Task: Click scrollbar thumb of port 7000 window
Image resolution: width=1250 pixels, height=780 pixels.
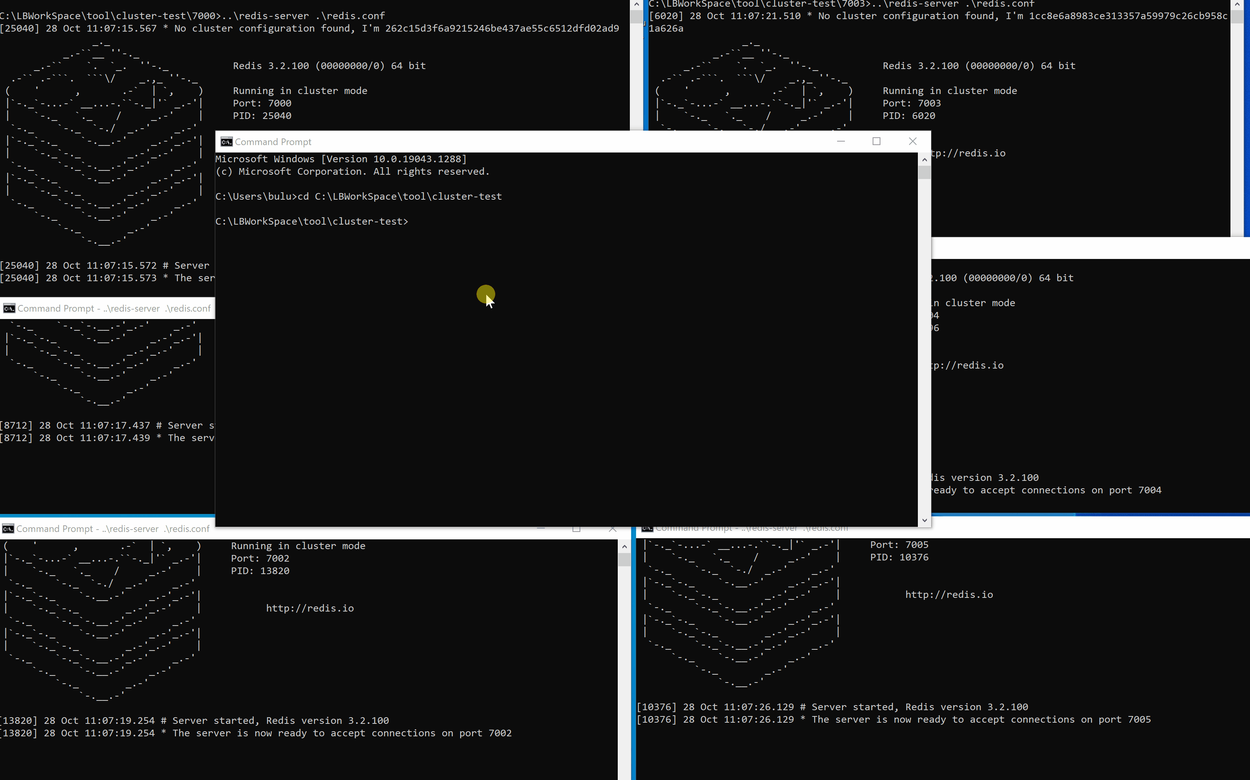Action: (637, 16)
